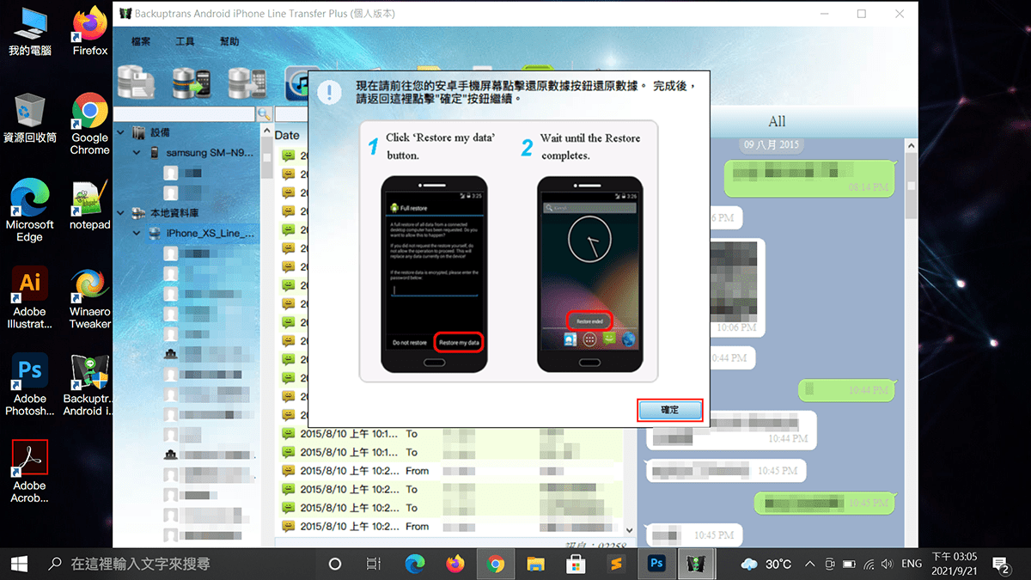Screen dimensions: 1031x580
Task: Collapse the 本地資料庫 local database node
Action: pyautogui.click(x=119, y=211)
